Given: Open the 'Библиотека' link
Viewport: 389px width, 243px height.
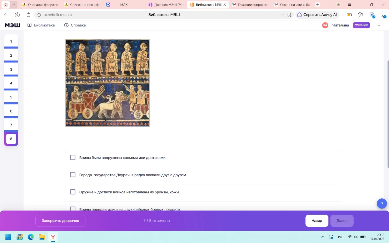Looking at the screenshot, I should coord(41,25).
